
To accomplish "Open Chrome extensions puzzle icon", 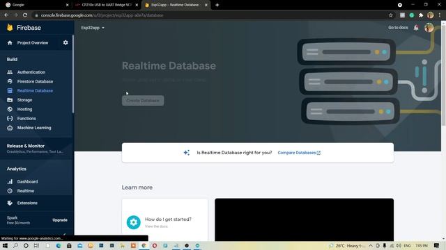I will point(421,15).
